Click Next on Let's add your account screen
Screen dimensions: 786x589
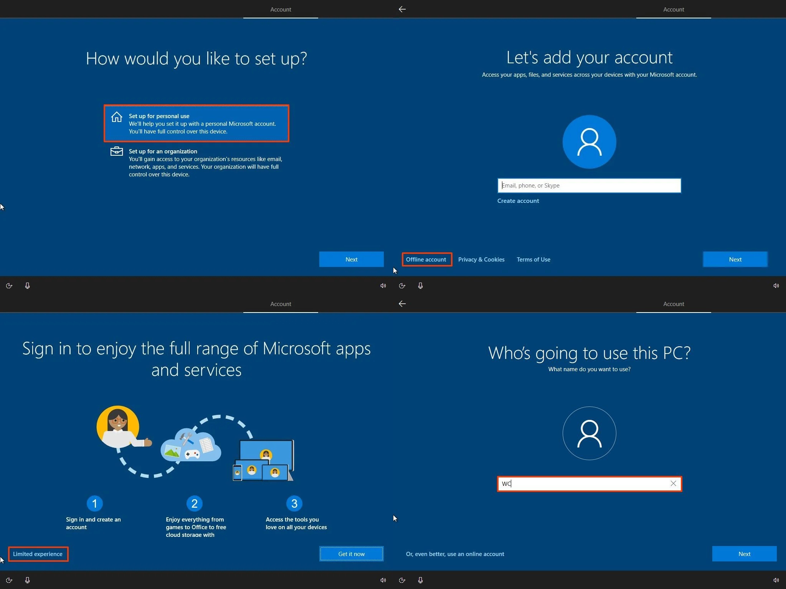click(735, 259)
